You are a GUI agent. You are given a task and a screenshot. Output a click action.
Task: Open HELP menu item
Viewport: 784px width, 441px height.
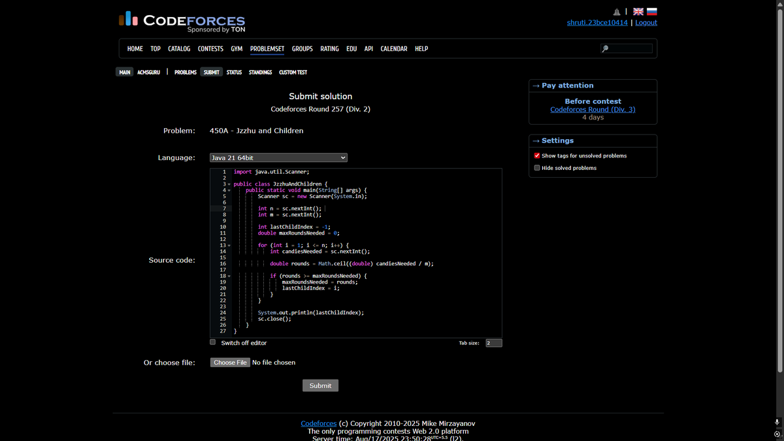(421, 49)
